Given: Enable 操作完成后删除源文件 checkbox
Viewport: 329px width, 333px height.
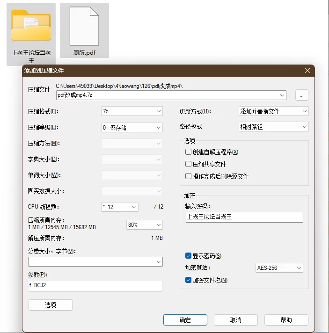Looking at the screenshot, I should [x=188, y=176].
